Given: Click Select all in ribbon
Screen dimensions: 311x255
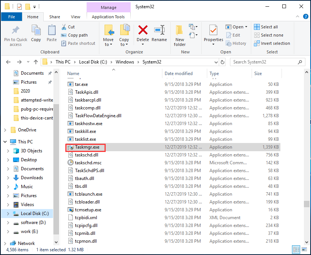Looking at the screenshot, I should (266, 27).
